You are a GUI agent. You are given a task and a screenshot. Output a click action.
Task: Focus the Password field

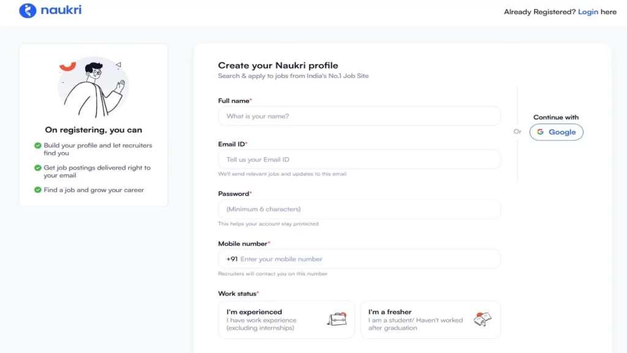tap(359, 209)
